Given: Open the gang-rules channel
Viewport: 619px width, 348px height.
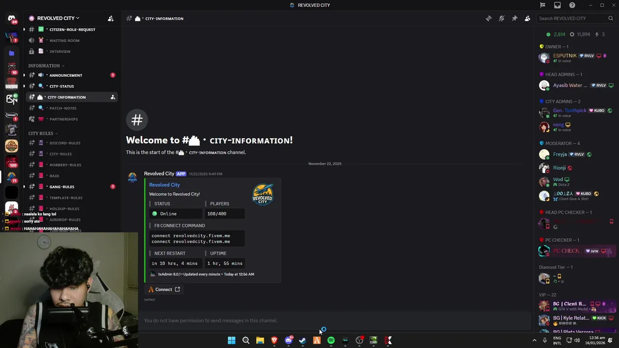Looking at the screenshot, I should coord(71,187).
